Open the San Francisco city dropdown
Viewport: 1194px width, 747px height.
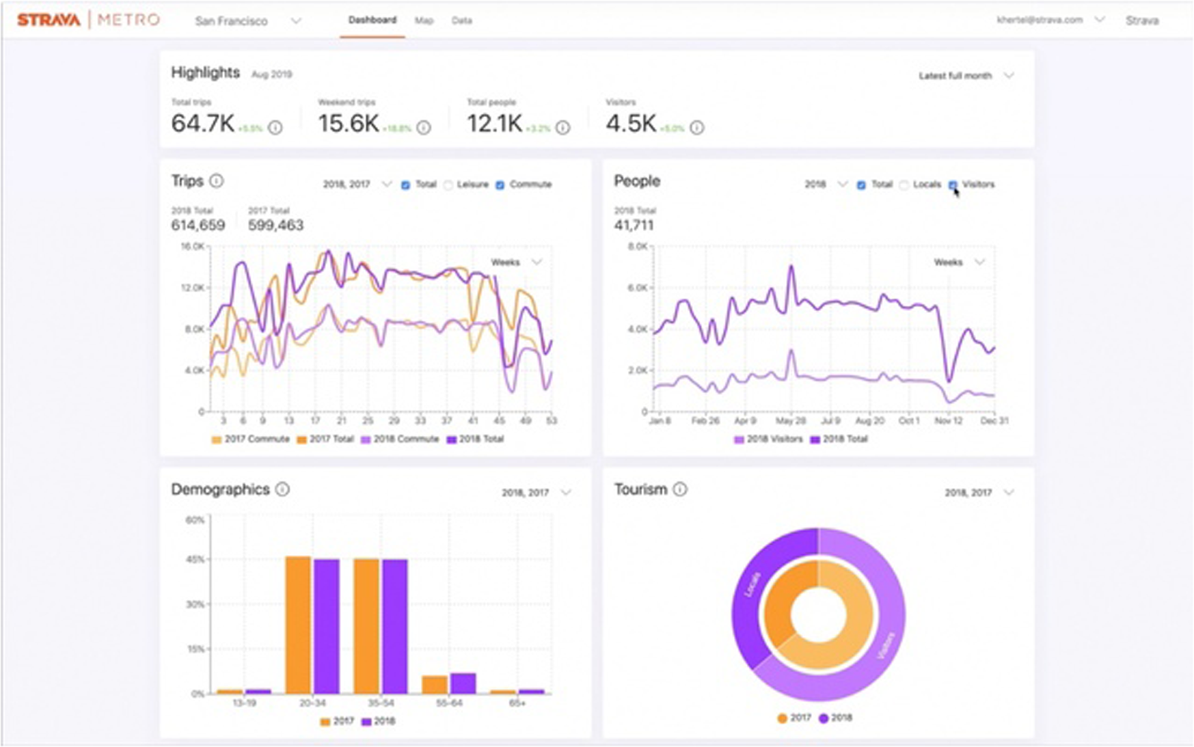248,21
